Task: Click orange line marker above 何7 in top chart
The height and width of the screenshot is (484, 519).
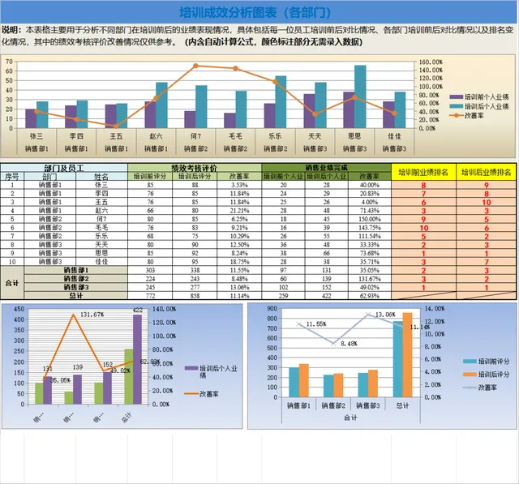Action: pyautogui.click(x=195, y=66)
